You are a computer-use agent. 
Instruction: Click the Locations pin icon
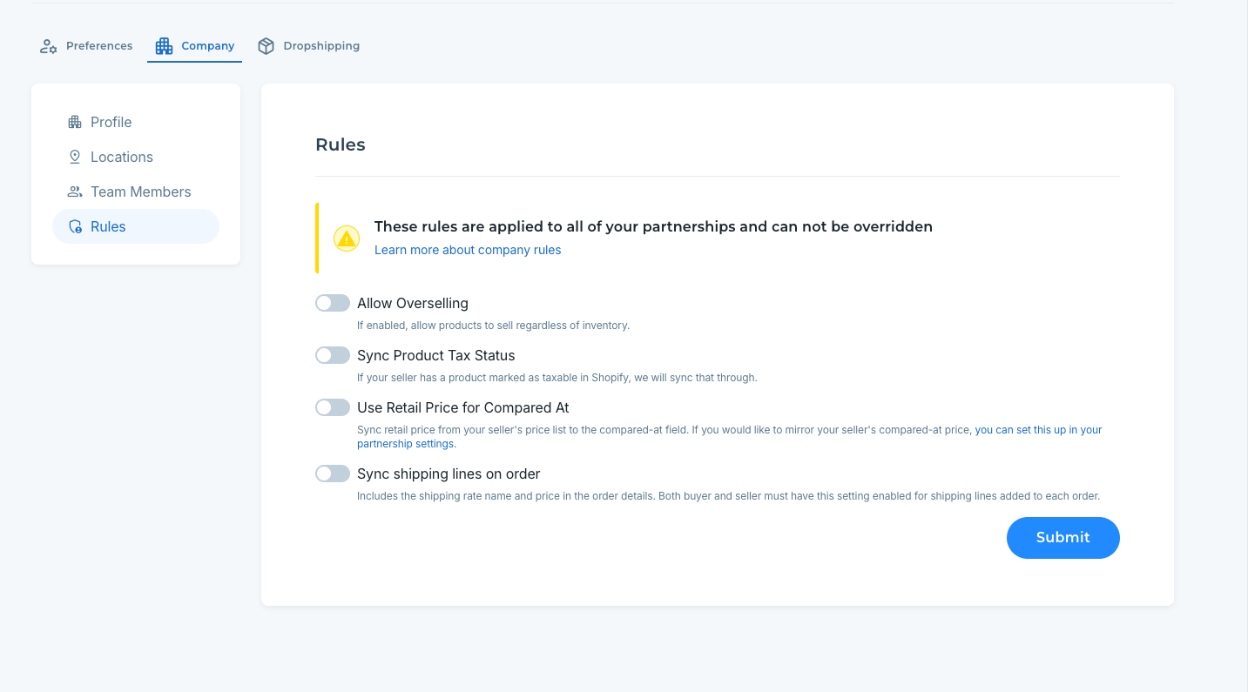[75, 157]
